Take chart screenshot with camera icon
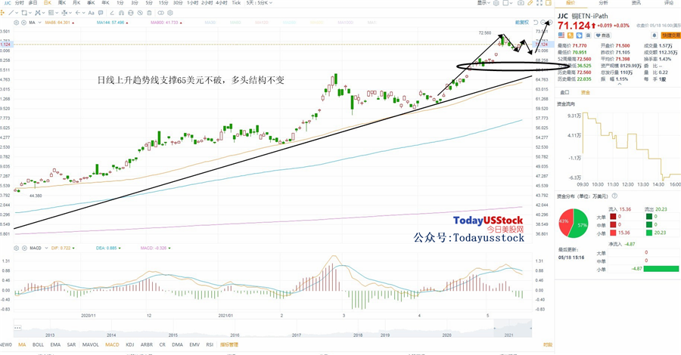Viewport: 681px width, 355px height. (x=521, y=3)
